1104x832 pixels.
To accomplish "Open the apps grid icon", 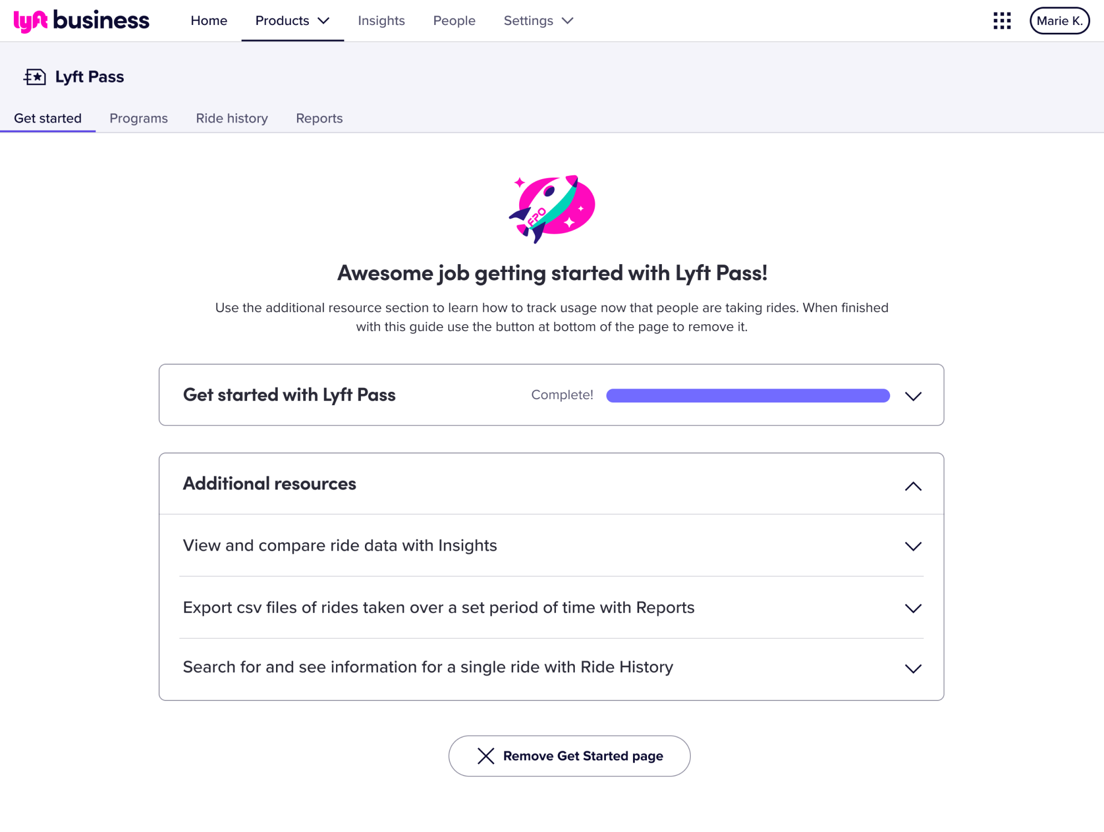I will [x=1002, y=21].
